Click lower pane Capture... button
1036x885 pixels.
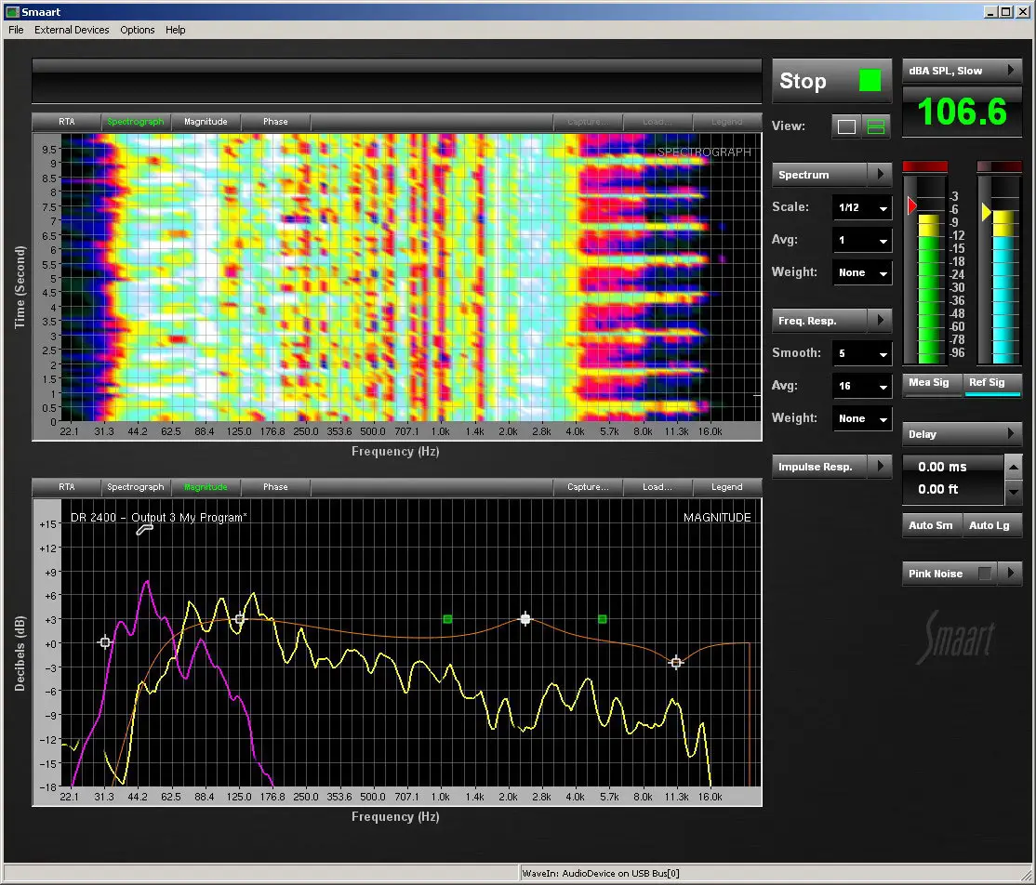click(588, 487)
